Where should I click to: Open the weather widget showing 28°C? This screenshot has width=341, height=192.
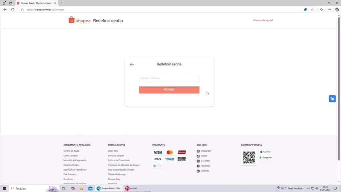point(289,188)
